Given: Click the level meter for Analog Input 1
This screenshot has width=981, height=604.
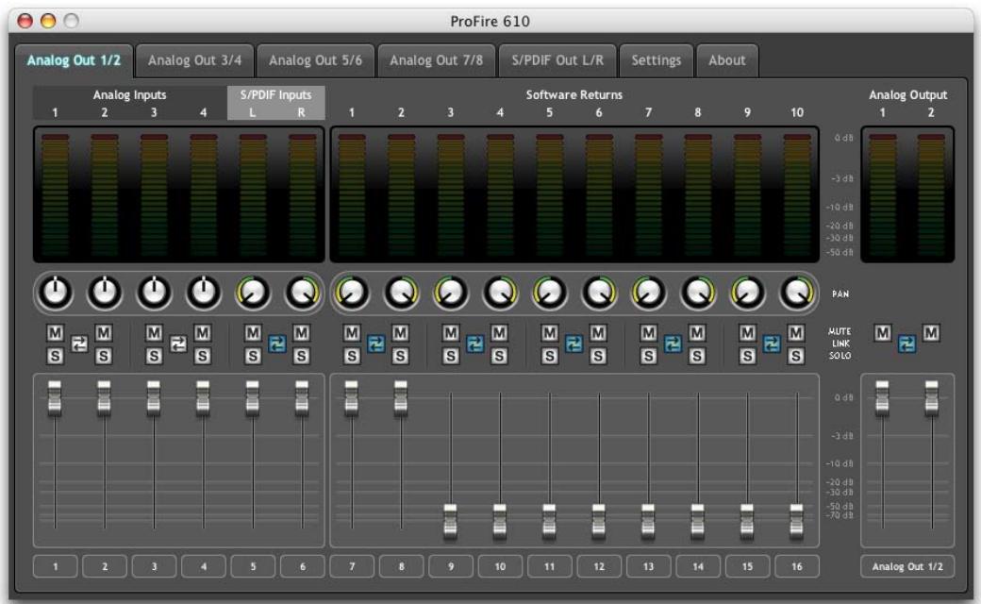Looking at the screenshot, I should coord(55,194).
